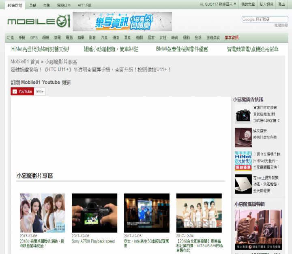Open the Intel 5G demo video thumbnail
292x254 pixels.
pyautogui.click(x=147, y=213)
